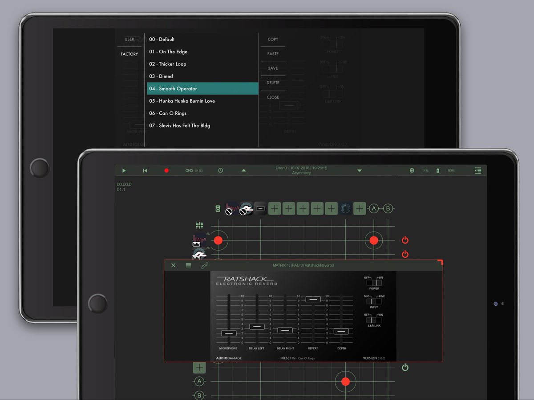Open the plugin parameter routing icon
The width and height of the screenshot is (534, 400).
tap(205, 265)
